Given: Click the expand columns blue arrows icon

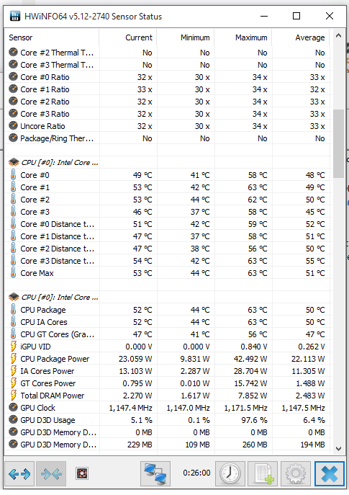Looking at the screenshot, I should [19, 473].
